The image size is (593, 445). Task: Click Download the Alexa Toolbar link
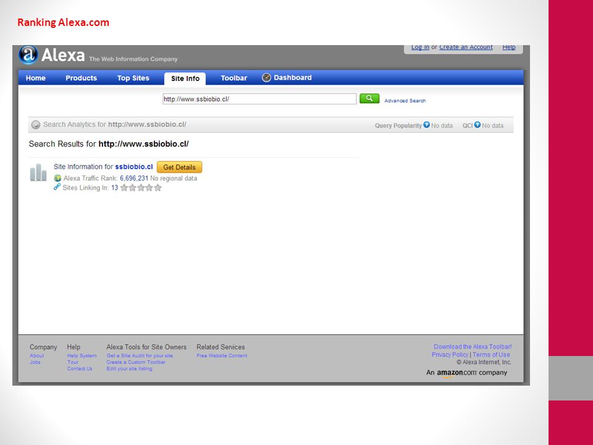pos(473,347)
